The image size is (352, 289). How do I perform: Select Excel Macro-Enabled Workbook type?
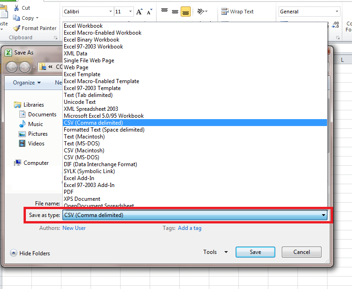pyautogui.click(x=194, y=33)
